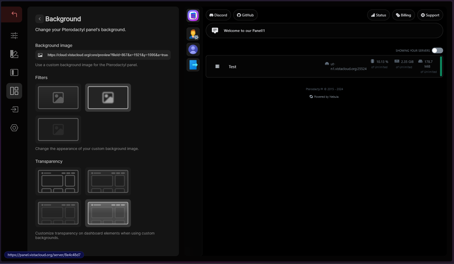This screenshot has height=264, width=454.
Task: Click the Pterodactyl® © 2015 - 2024 footer link
Action: tap(324, 89)
